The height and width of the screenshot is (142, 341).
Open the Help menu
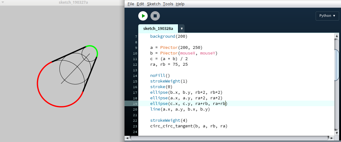(x=180, y=4)
